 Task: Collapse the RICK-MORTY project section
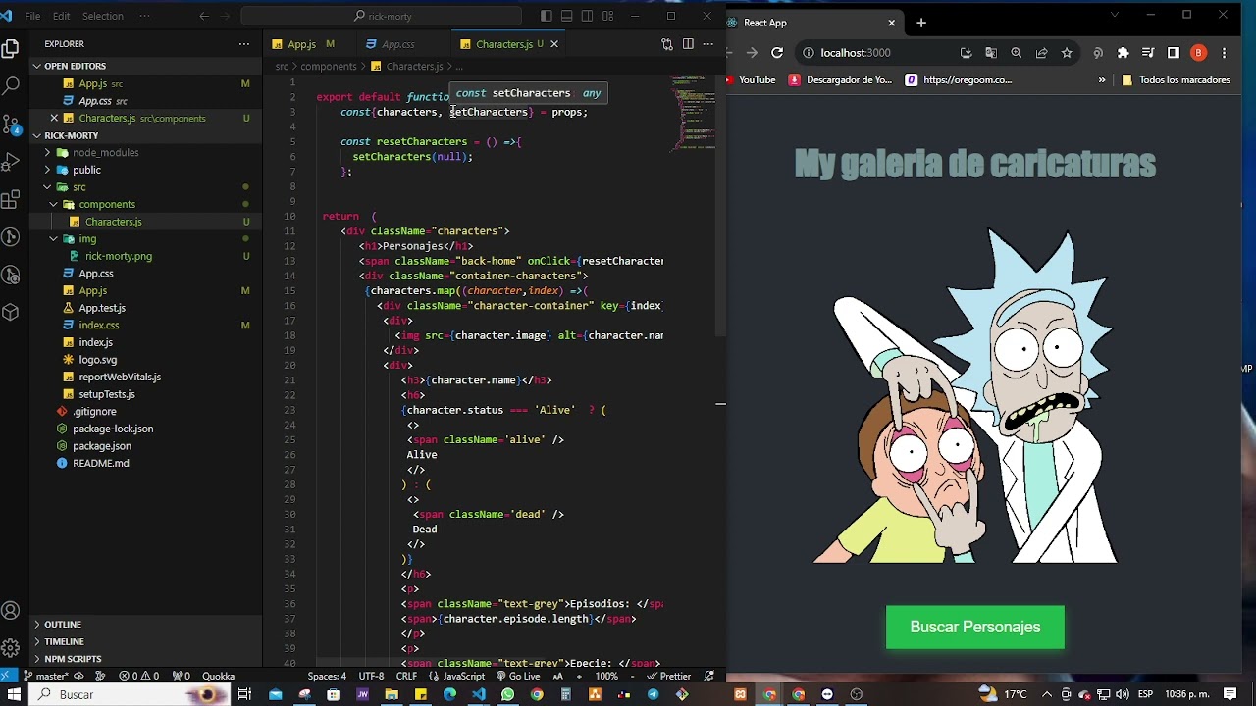(x=71, y=135)
